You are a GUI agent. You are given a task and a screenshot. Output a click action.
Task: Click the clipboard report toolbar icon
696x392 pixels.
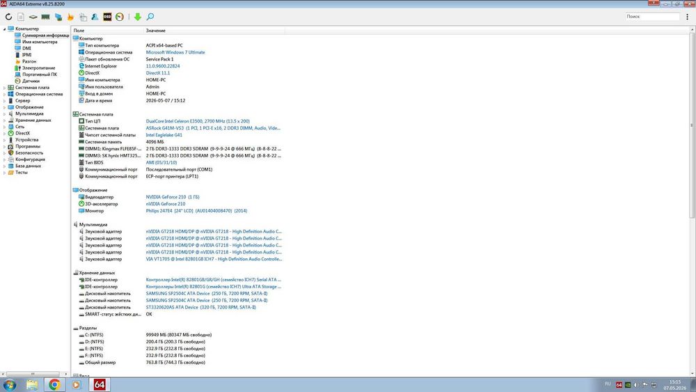pyautogui.click(x=83, y=17)
